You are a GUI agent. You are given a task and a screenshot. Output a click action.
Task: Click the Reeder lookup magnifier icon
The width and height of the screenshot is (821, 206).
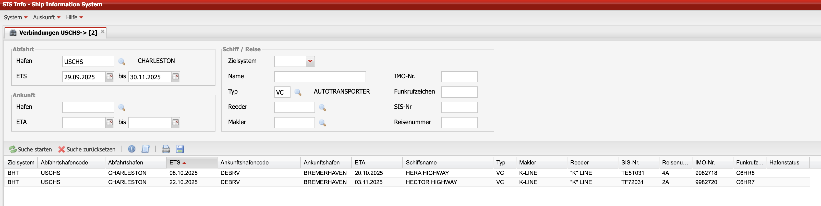coord(322,107)
